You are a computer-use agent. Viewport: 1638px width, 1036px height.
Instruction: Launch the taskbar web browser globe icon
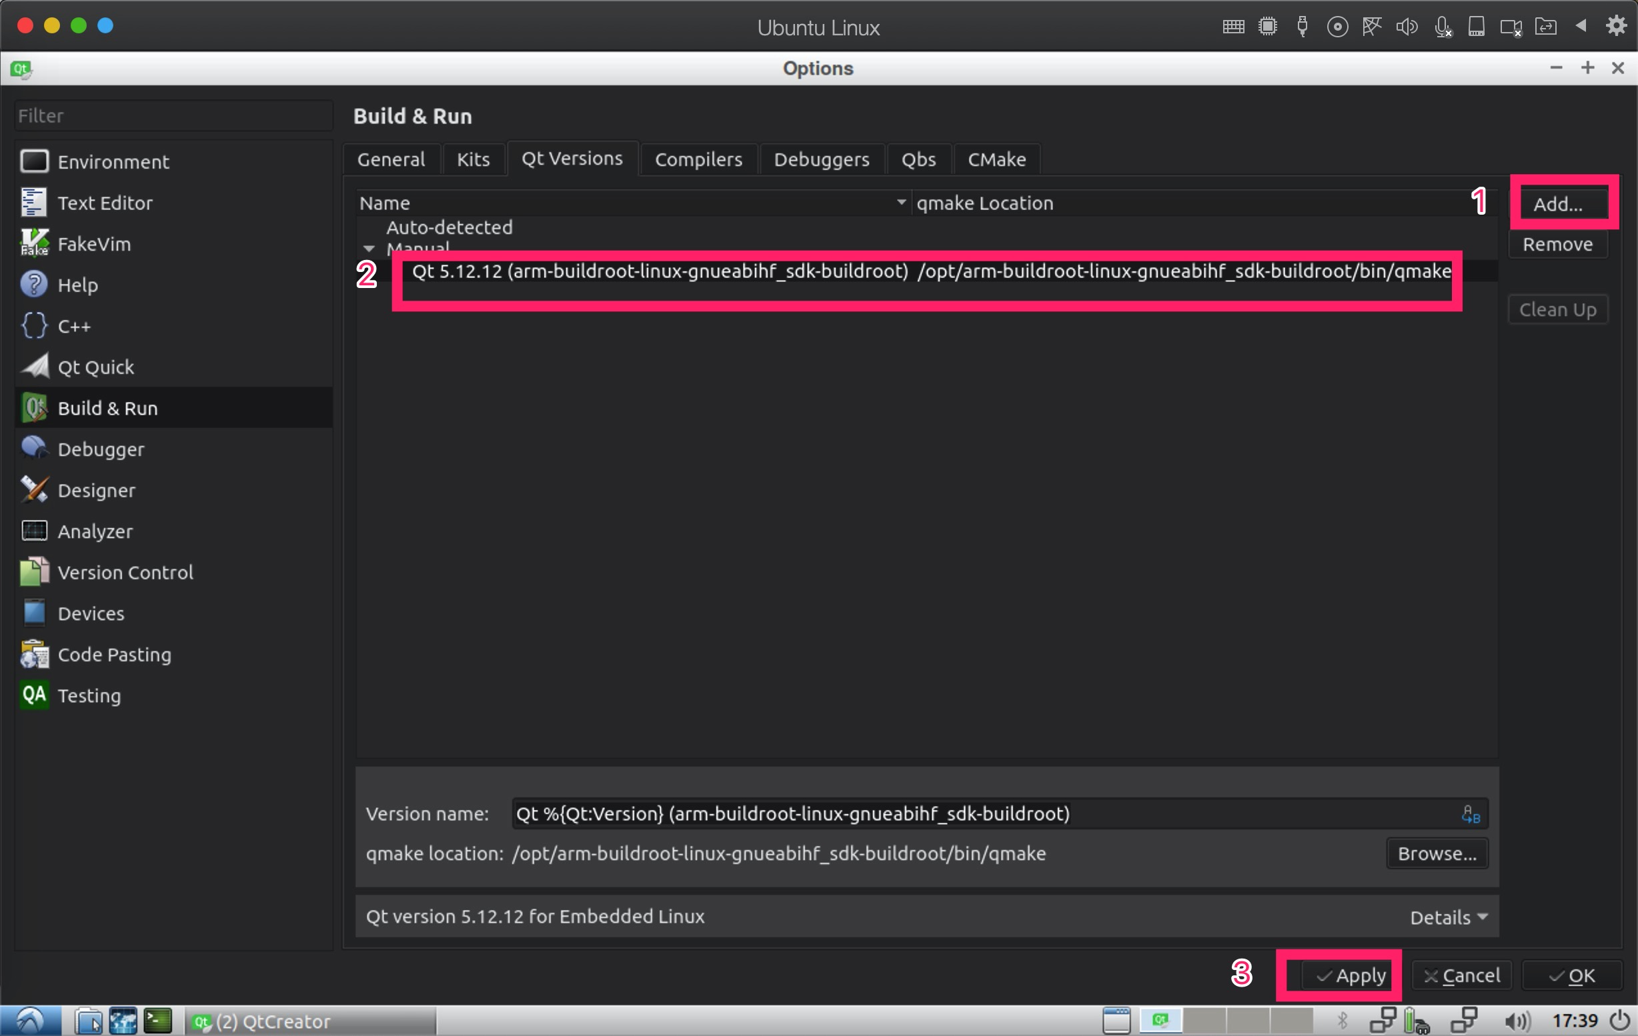tap(123, 1021)
